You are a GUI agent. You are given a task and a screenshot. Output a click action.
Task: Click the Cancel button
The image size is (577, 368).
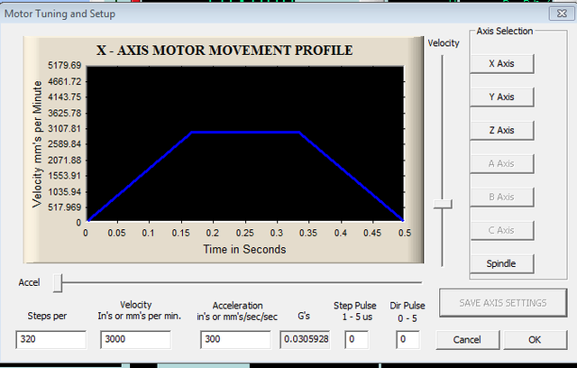[x=467, y=340]
